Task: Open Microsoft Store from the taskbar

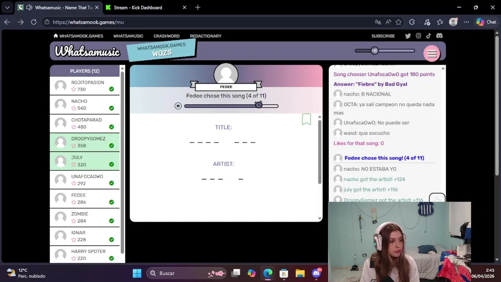Action: click(284, 273)
